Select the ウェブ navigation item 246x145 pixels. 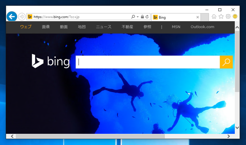point(26,27)
